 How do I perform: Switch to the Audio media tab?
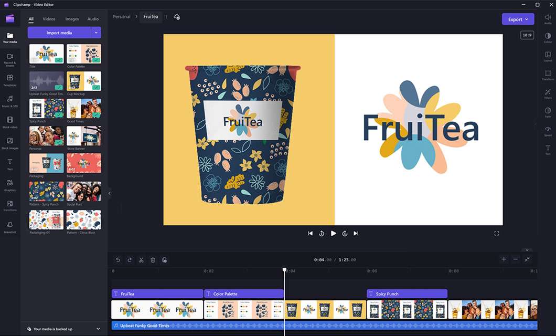click(x=93, y=19)
